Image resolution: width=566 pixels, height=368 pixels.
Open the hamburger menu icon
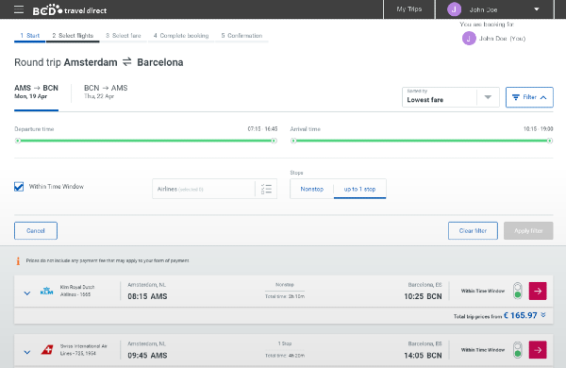19,9
